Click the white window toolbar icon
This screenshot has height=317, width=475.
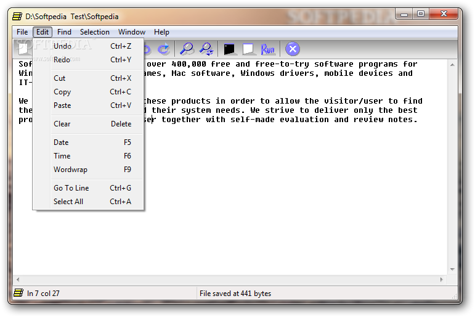[x=248, y=49]
